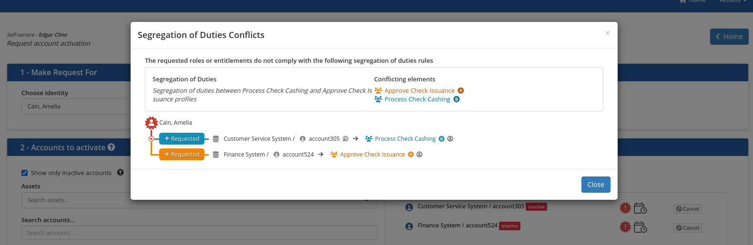
Task: Click the profile circle icon on account524 row
Action: coord(419,155)
